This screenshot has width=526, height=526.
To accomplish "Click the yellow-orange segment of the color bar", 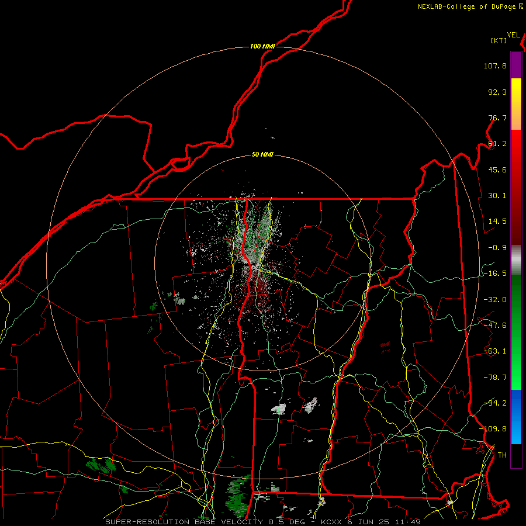I will click(516, 104).
